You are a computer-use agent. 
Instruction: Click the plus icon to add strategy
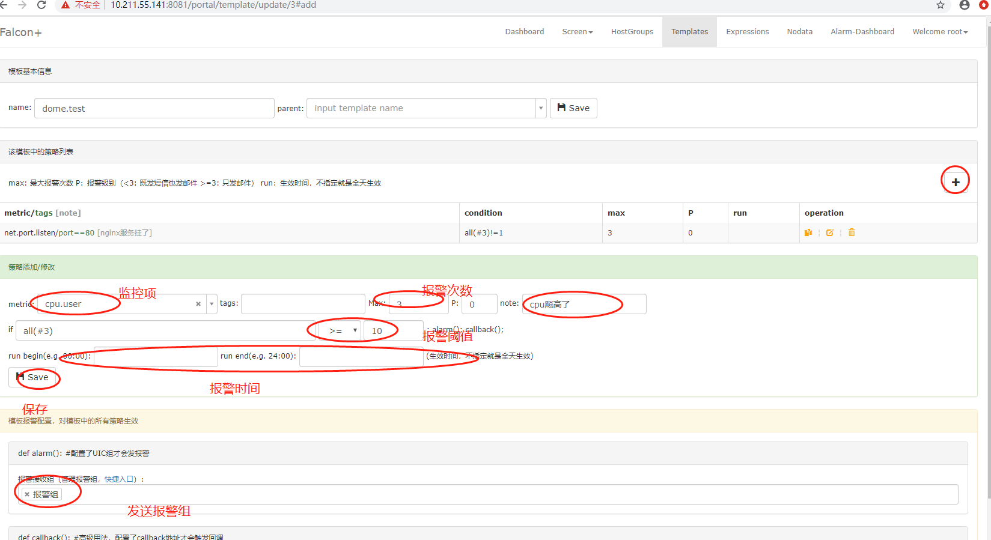[955, 182]
